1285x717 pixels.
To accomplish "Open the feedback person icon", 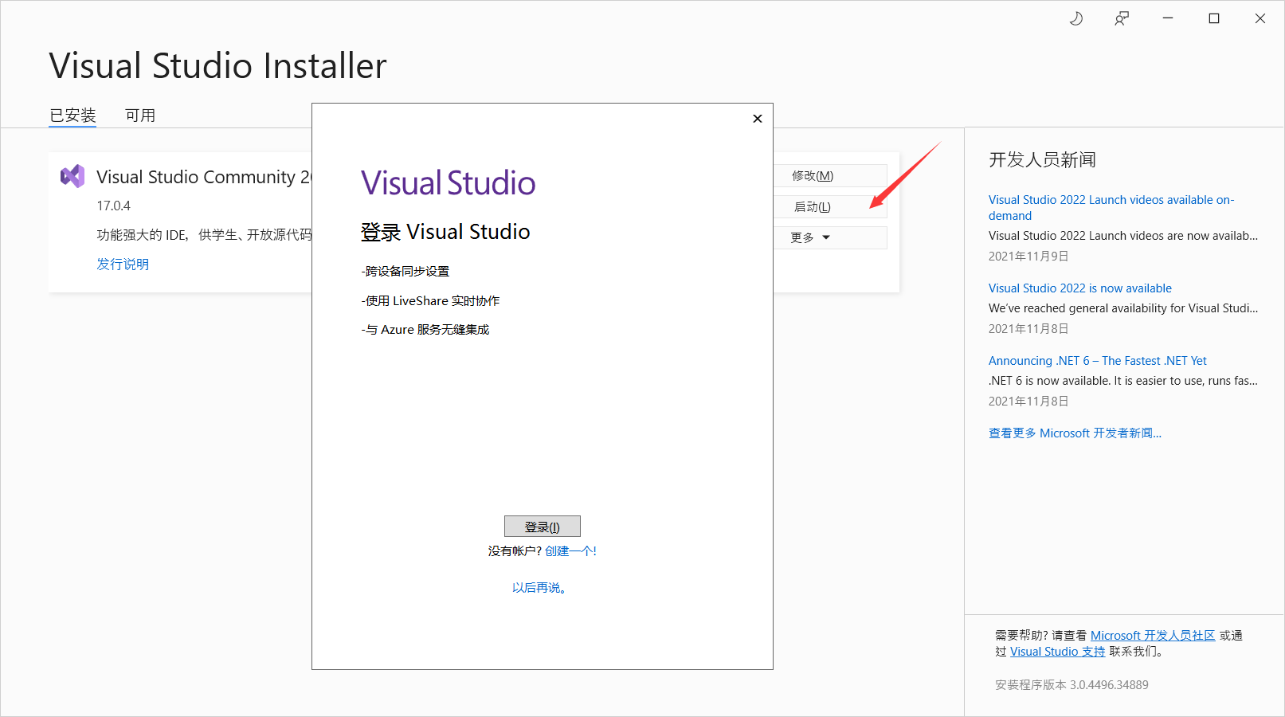I will pos(1122,18).
